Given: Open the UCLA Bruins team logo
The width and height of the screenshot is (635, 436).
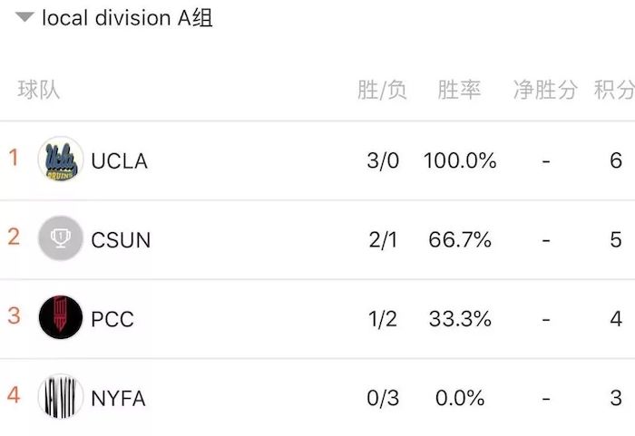Looking at the screenshot, I should tap(61, 159).
